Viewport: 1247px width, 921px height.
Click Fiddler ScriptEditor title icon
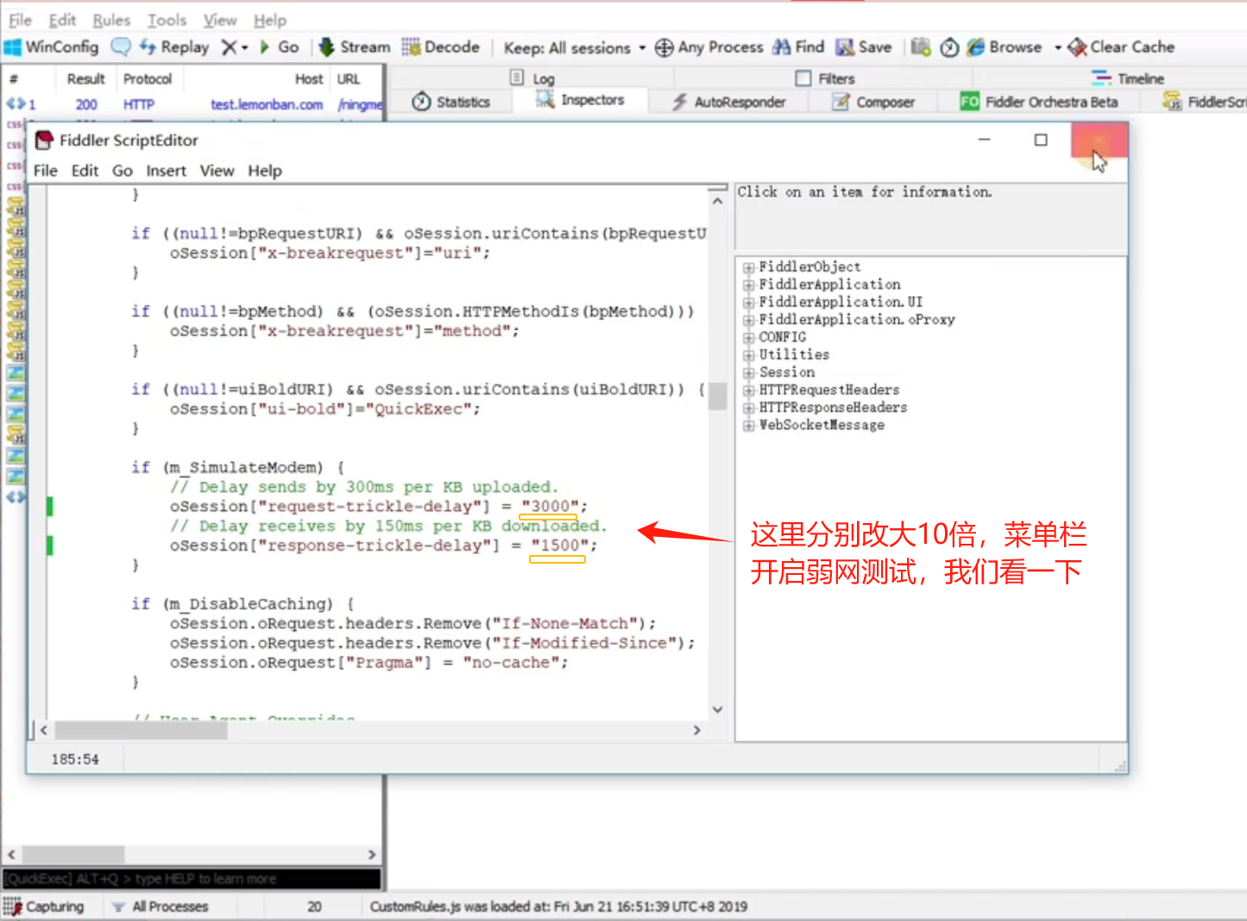pos(45,140)
